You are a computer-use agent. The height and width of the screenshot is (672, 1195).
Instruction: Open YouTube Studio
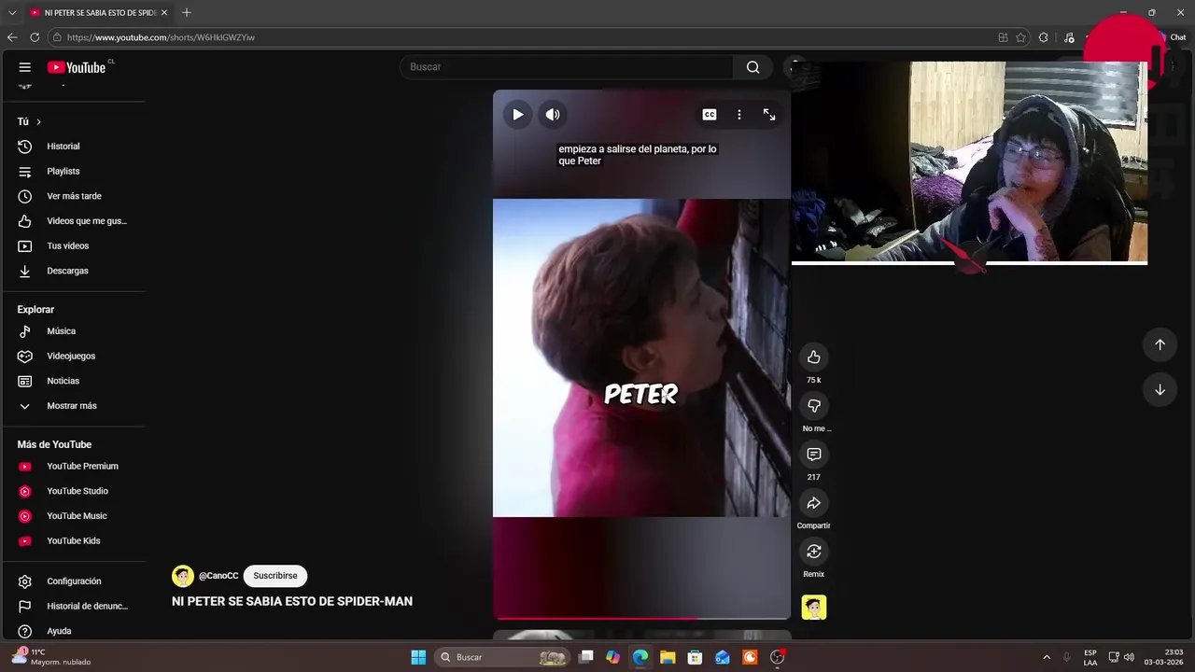75,491
